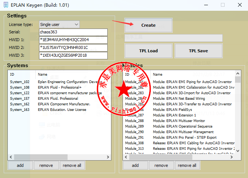Click the TPL Save button
248x178 pixels.
198,51
